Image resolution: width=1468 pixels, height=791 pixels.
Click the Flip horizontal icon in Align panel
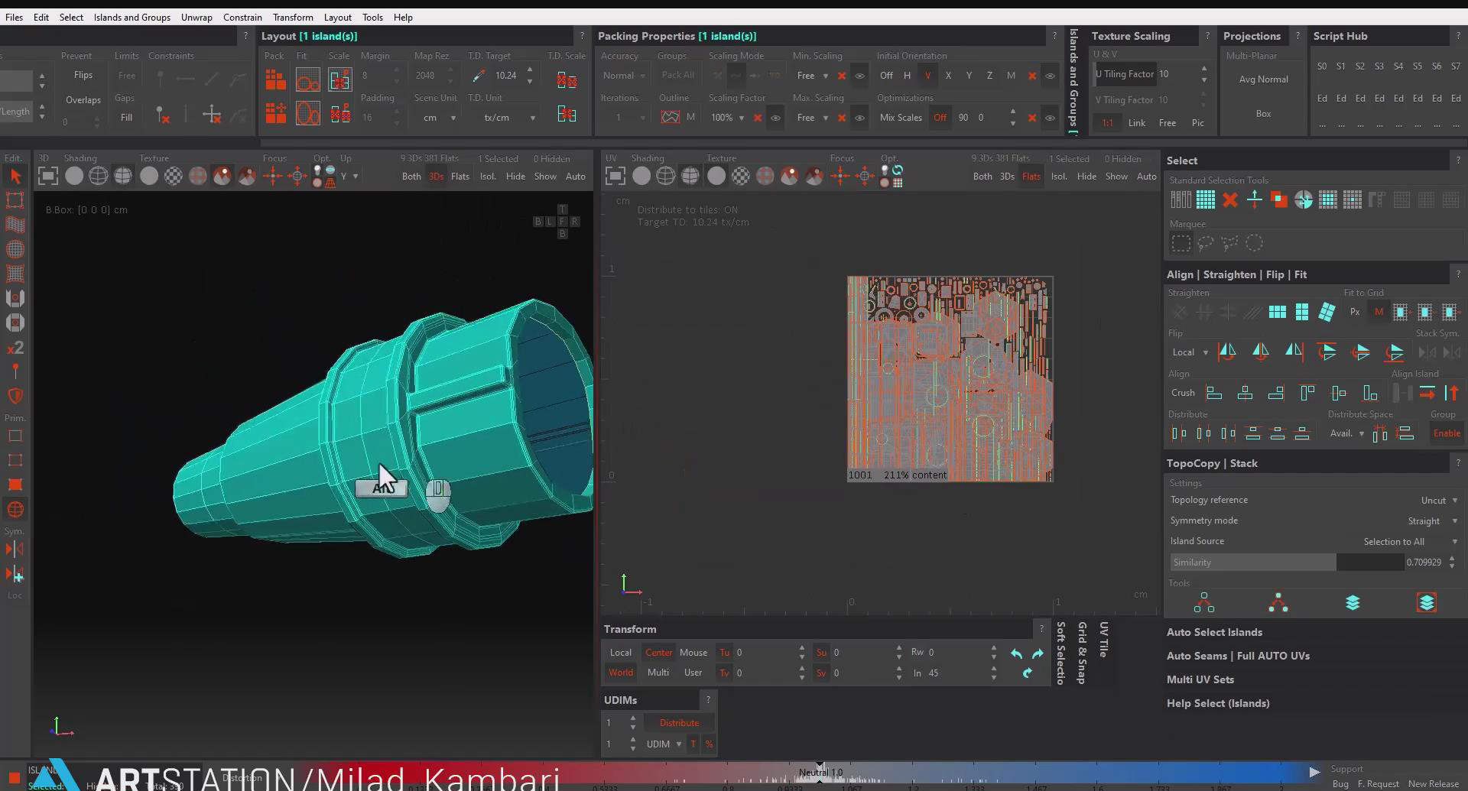point(1226,352)
